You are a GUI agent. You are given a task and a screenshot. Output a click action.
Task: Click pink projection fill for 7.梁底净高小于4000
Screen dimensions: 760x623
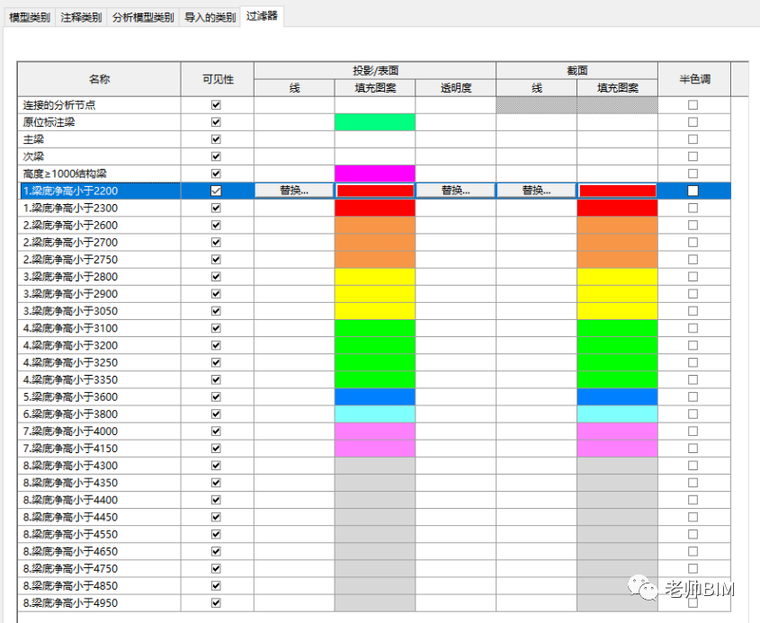[375, 432]
